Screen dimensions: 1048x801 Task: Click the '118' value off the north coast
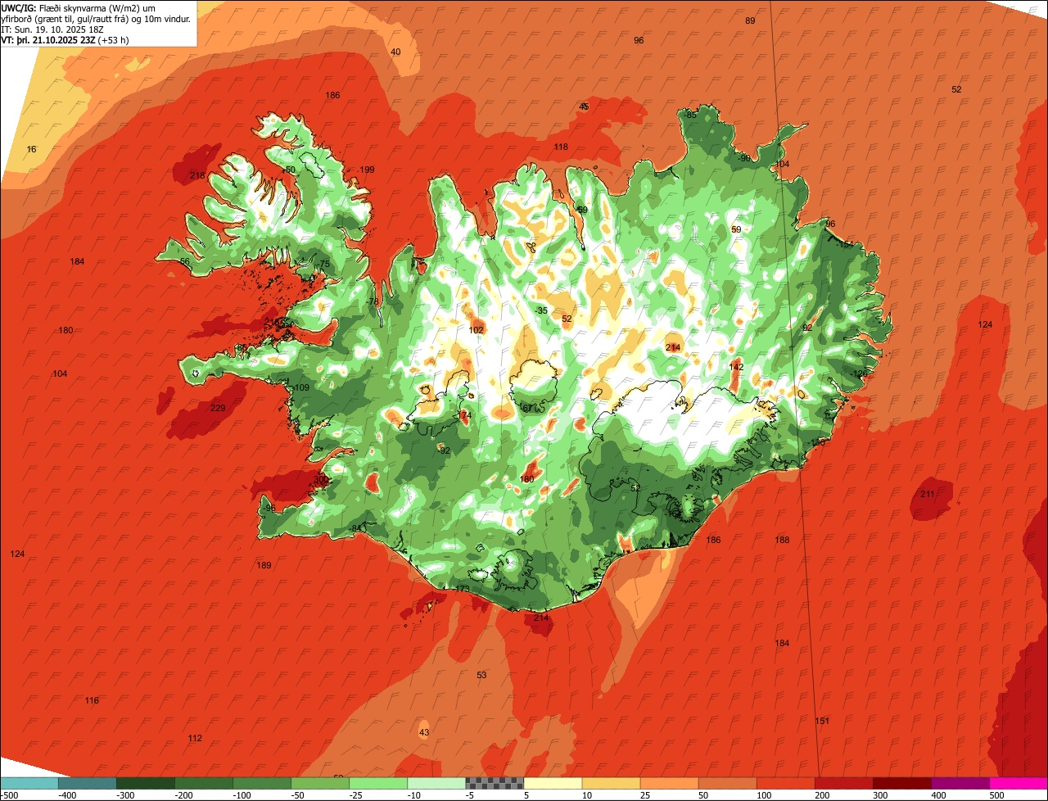[x=561, y=147]
